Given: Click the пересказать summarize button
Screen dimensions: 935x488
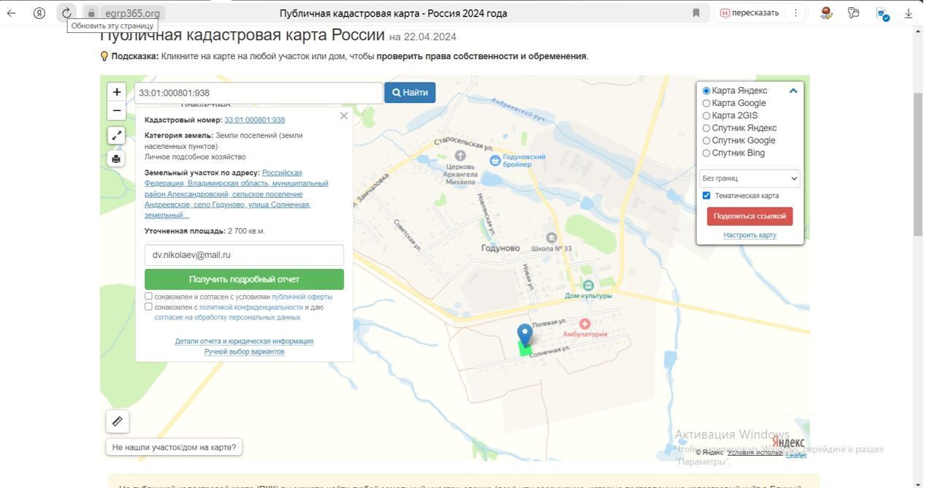Looking at the screenshot, I should coord(749,13).
